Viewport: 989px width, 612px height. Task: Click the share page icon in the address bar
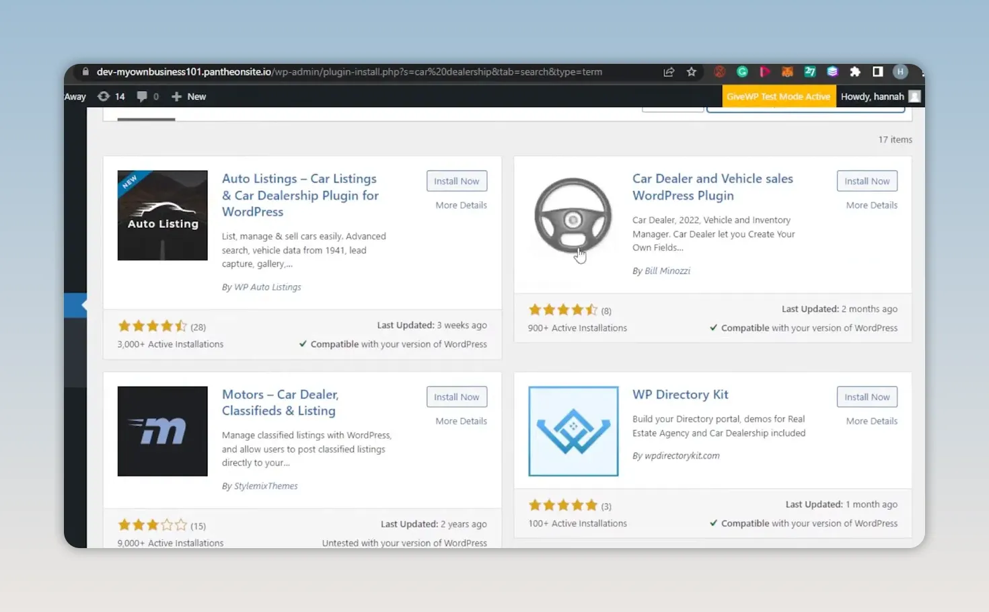(669, 72)
